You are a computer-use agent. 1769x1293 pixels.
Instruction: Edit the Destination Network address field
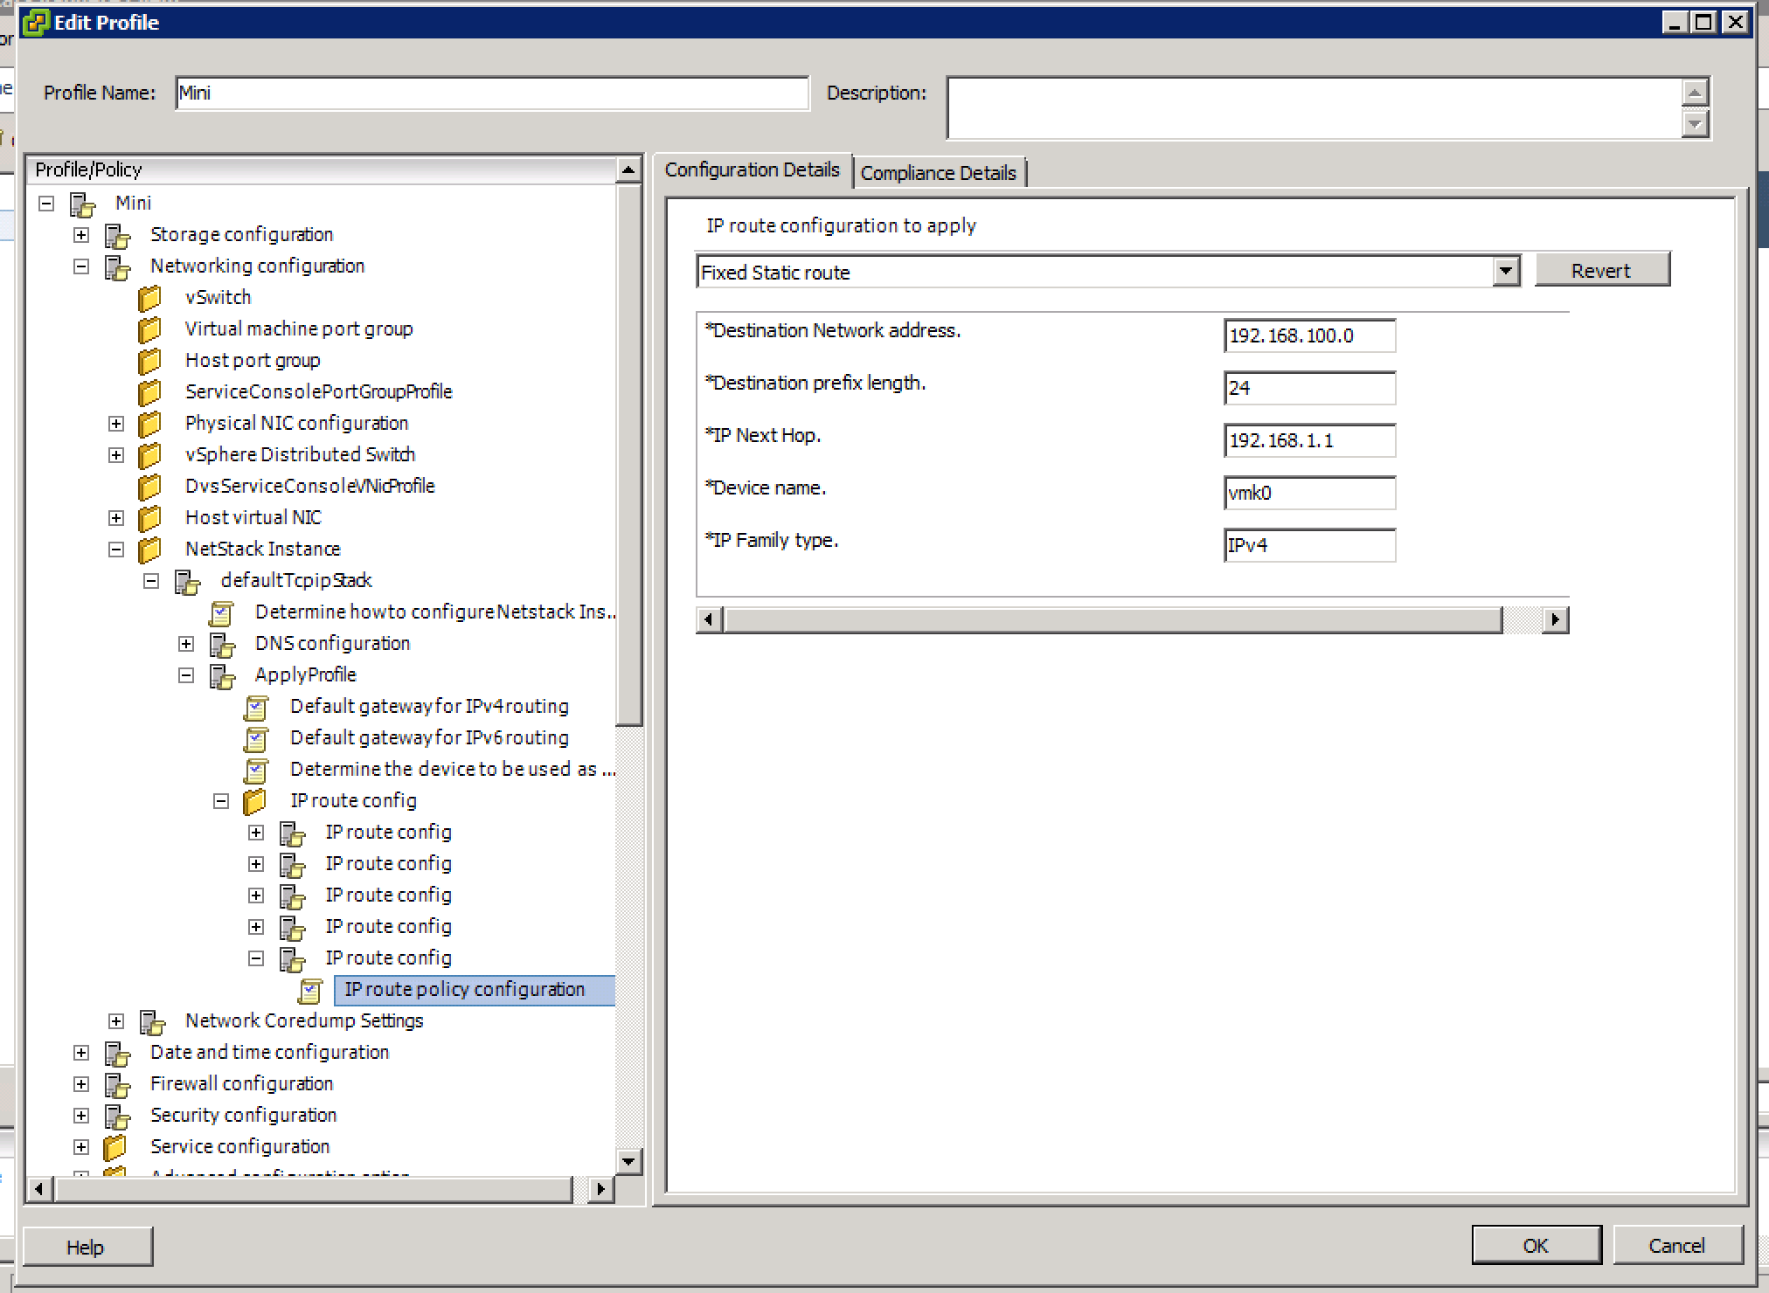1308,335
